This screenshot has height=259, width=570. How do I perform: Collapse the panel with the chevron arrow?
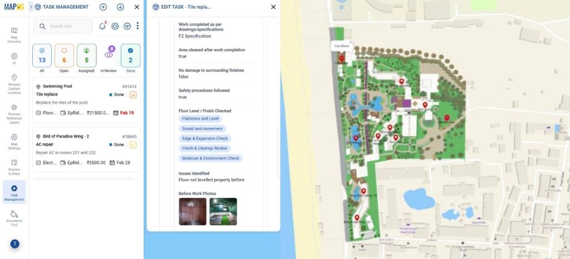click(31, 7)
